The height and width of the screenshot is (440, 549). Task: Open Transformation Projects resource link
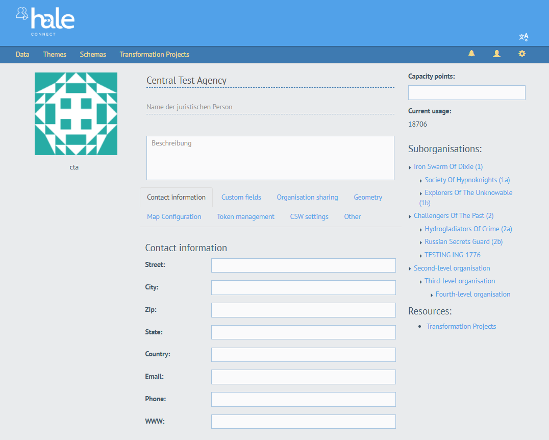point(461,327)
